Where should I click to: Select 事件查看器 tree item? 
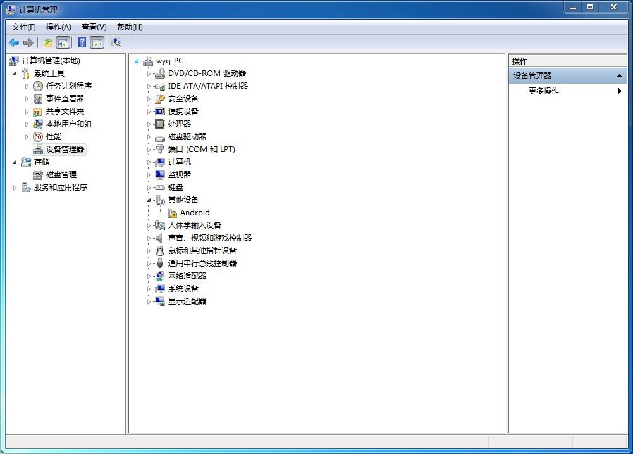(65, 99)
